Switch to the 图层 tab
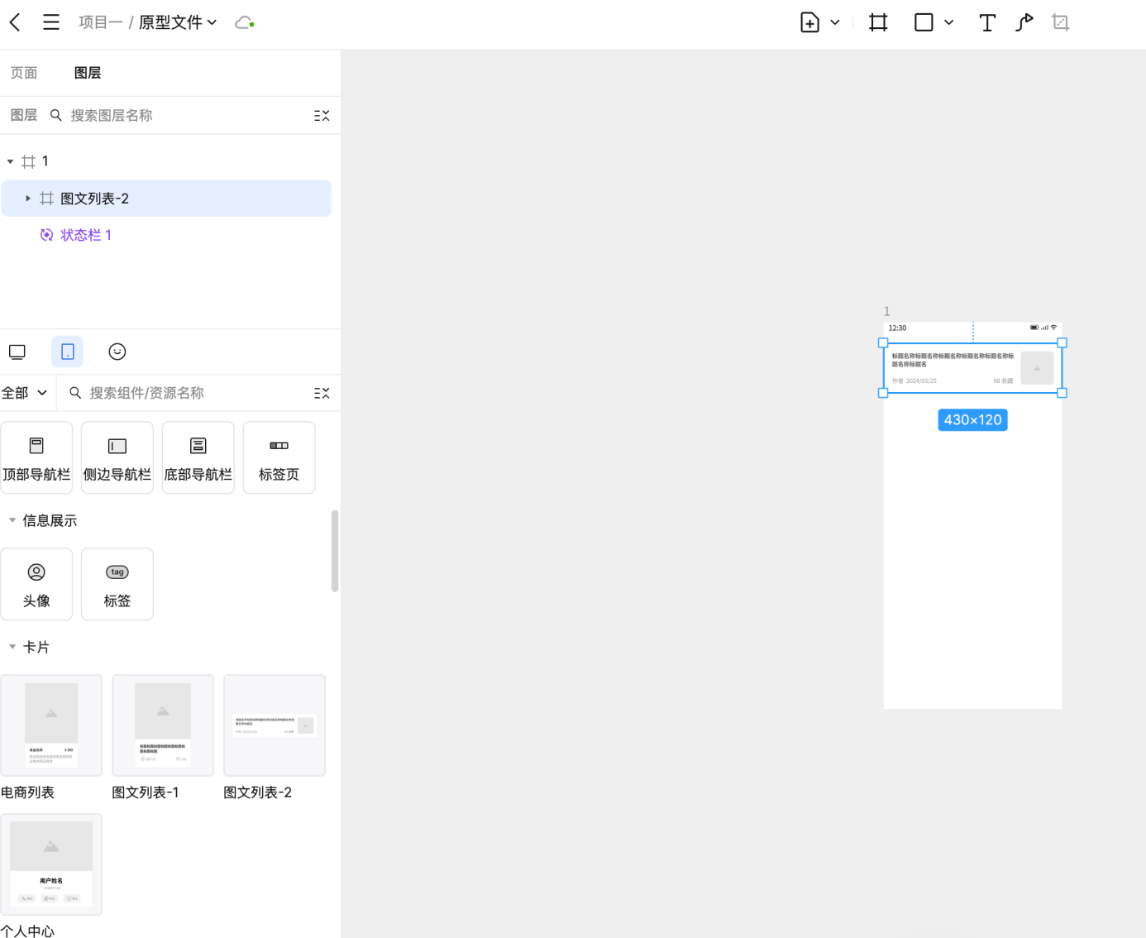The height and width of the screenshot is (938, 1146). point(88,73)
